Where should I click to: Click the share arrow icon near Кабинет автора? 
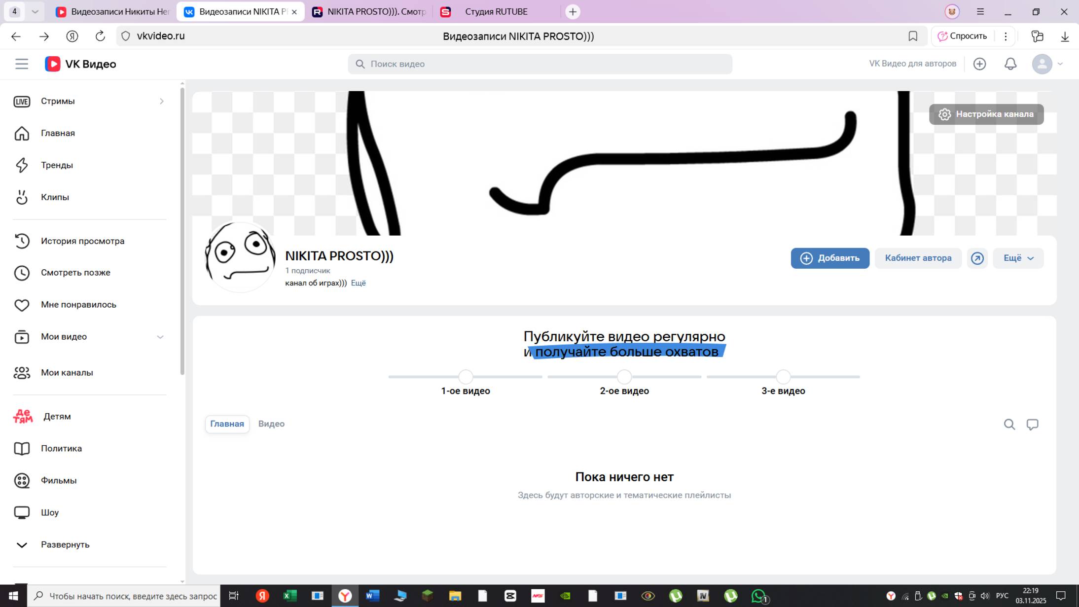[x=977, y=258]
